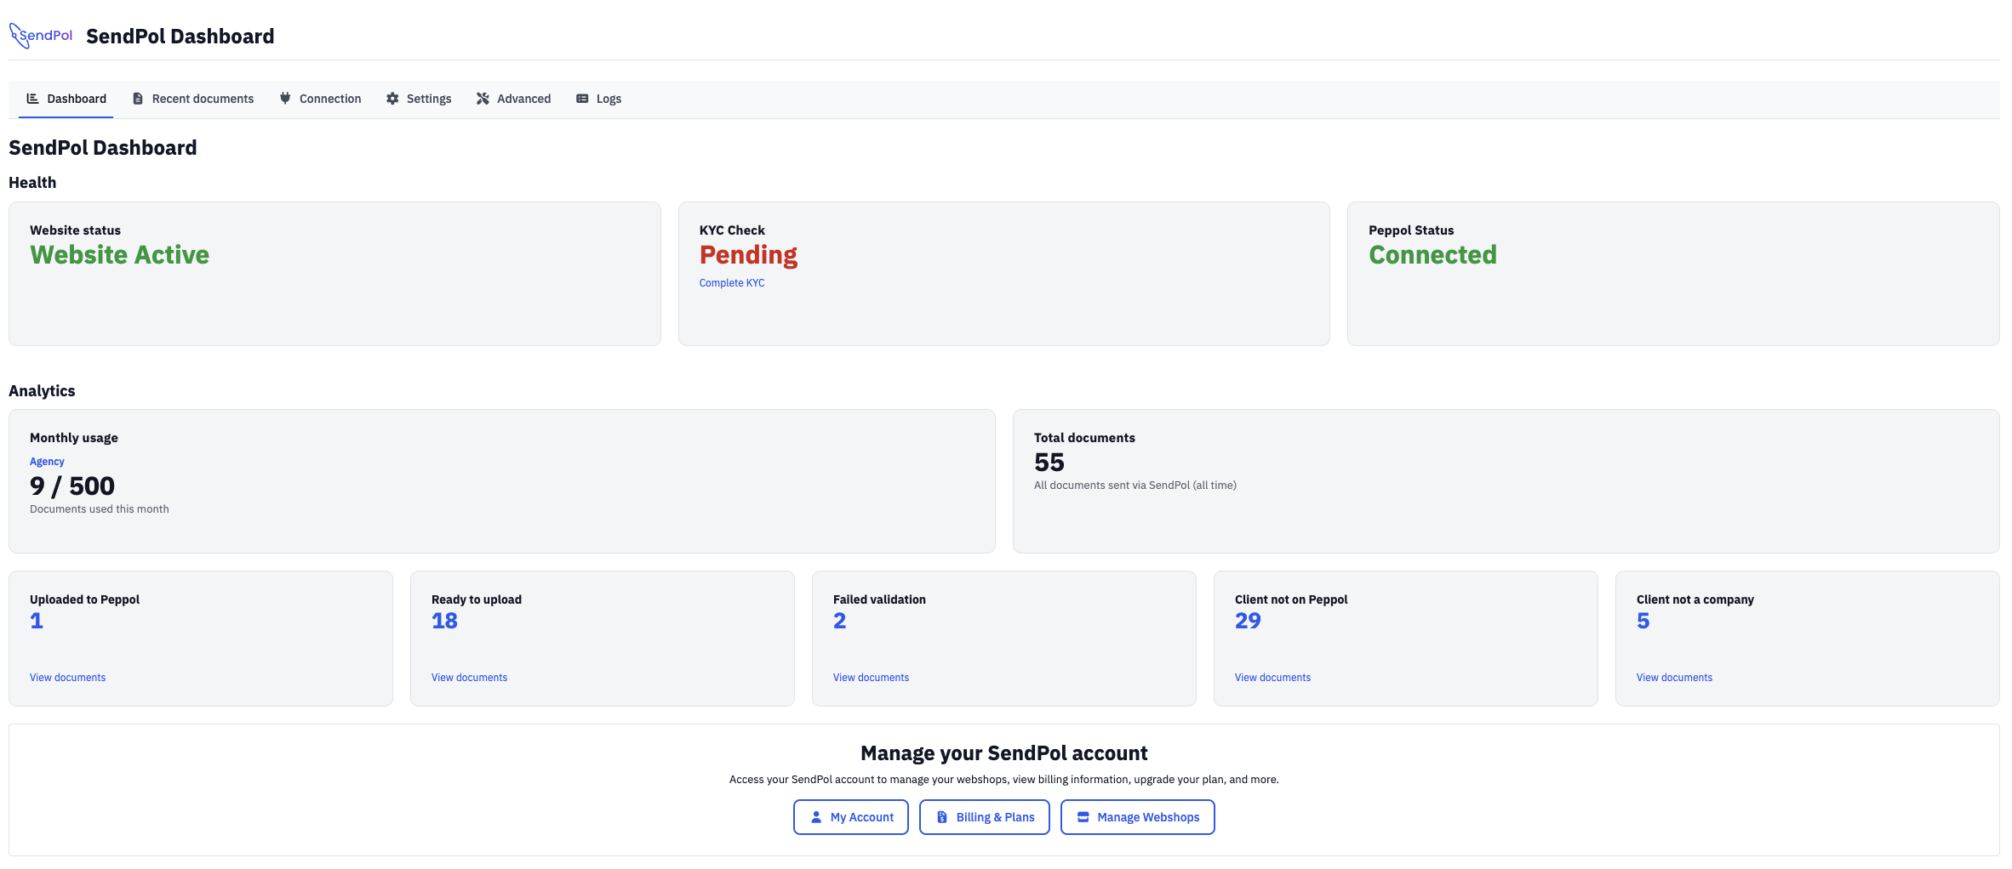Click the Manage Webshops button
Image resolution: width=2012 pixels, height=869 pixels.
pyautogui.click(x=1138, y=817)
